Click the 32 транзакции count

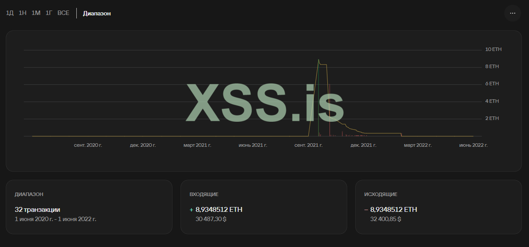click(38, 210)
